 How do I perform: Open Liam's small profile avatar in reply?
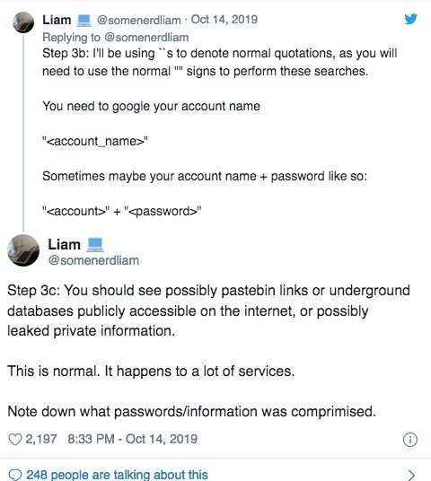click(x=23, y=22)
